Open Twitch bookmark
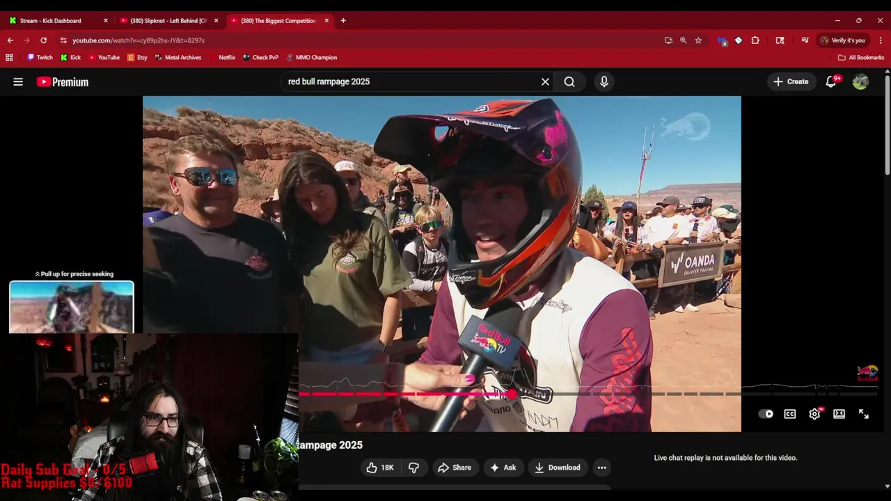Screen dimensions: 891x501 pyautogui.click(x=40, y=58)
